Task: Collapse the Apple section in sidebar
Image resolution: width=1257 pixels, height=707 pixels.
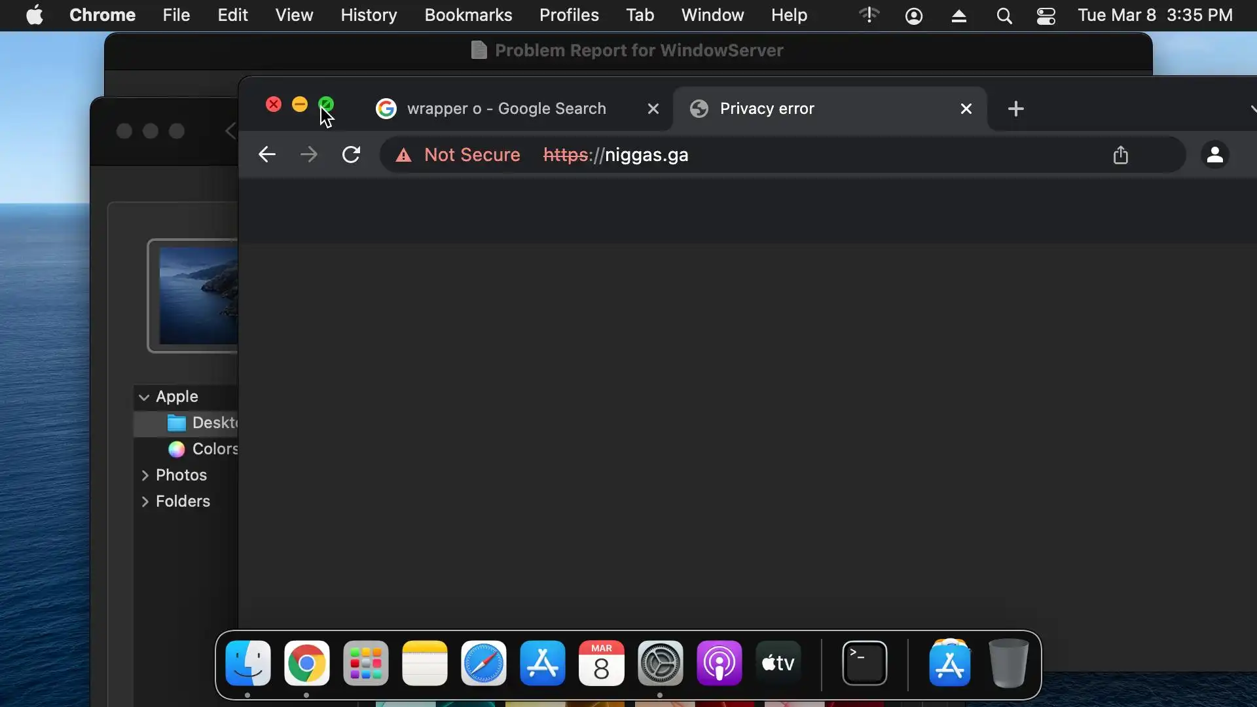Action: (144, 397)
